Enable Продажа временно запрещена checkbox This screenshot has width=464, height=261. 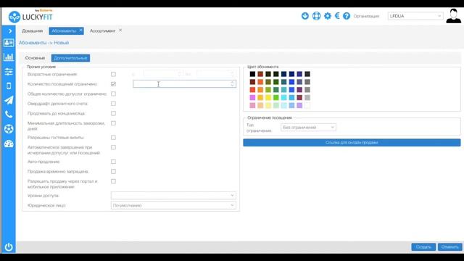[113, 171]
